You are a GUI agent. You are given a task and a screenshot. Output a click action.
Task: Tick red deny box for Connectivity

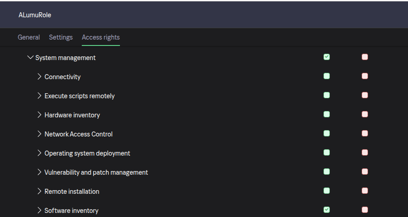365,76
